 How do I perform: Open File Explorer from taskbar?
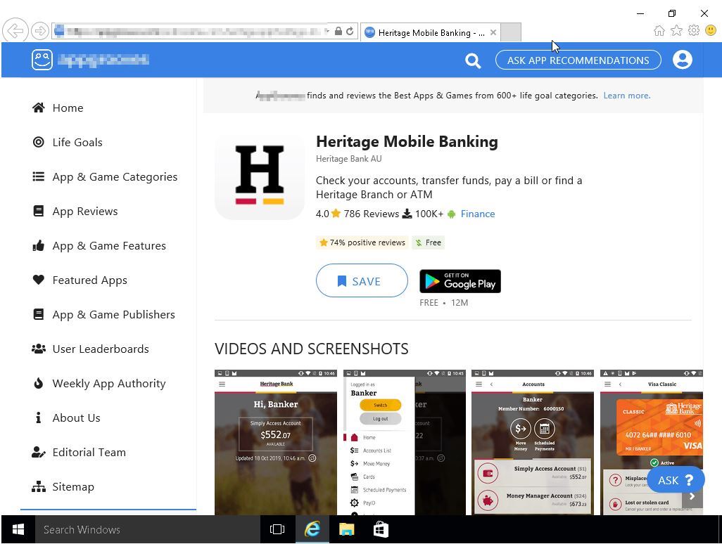tap(346, 530)
